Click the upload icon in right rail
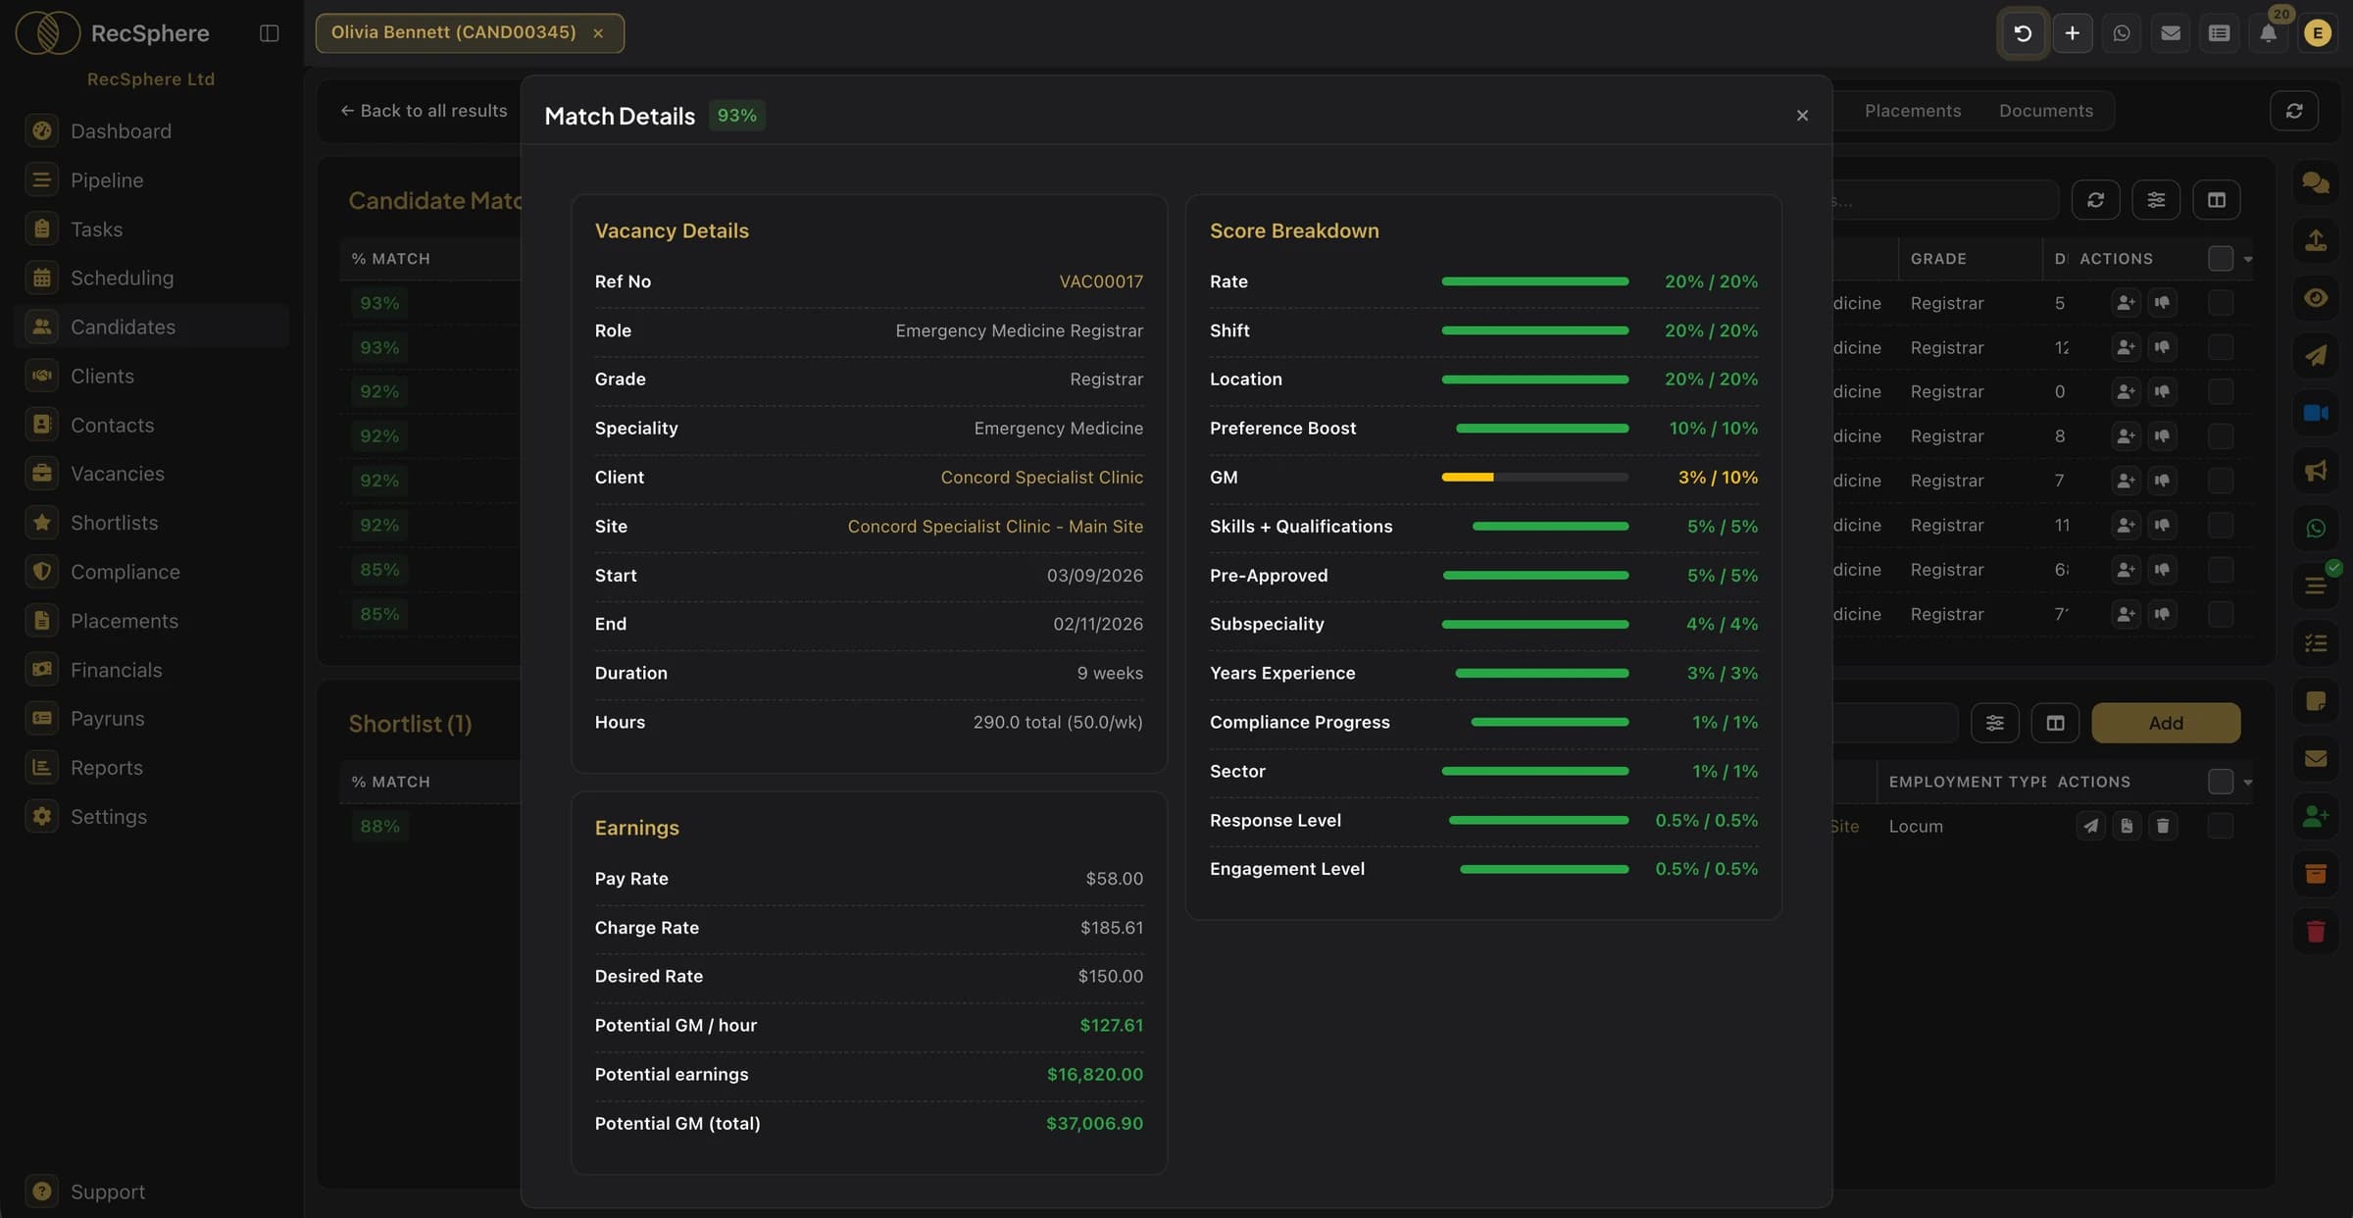The height and width of the screenshot is (1218, 2353). pyautogui.click(x=2316, y=240)
